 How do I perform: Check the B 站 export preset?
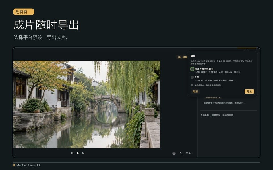click(x=192, y=77)
